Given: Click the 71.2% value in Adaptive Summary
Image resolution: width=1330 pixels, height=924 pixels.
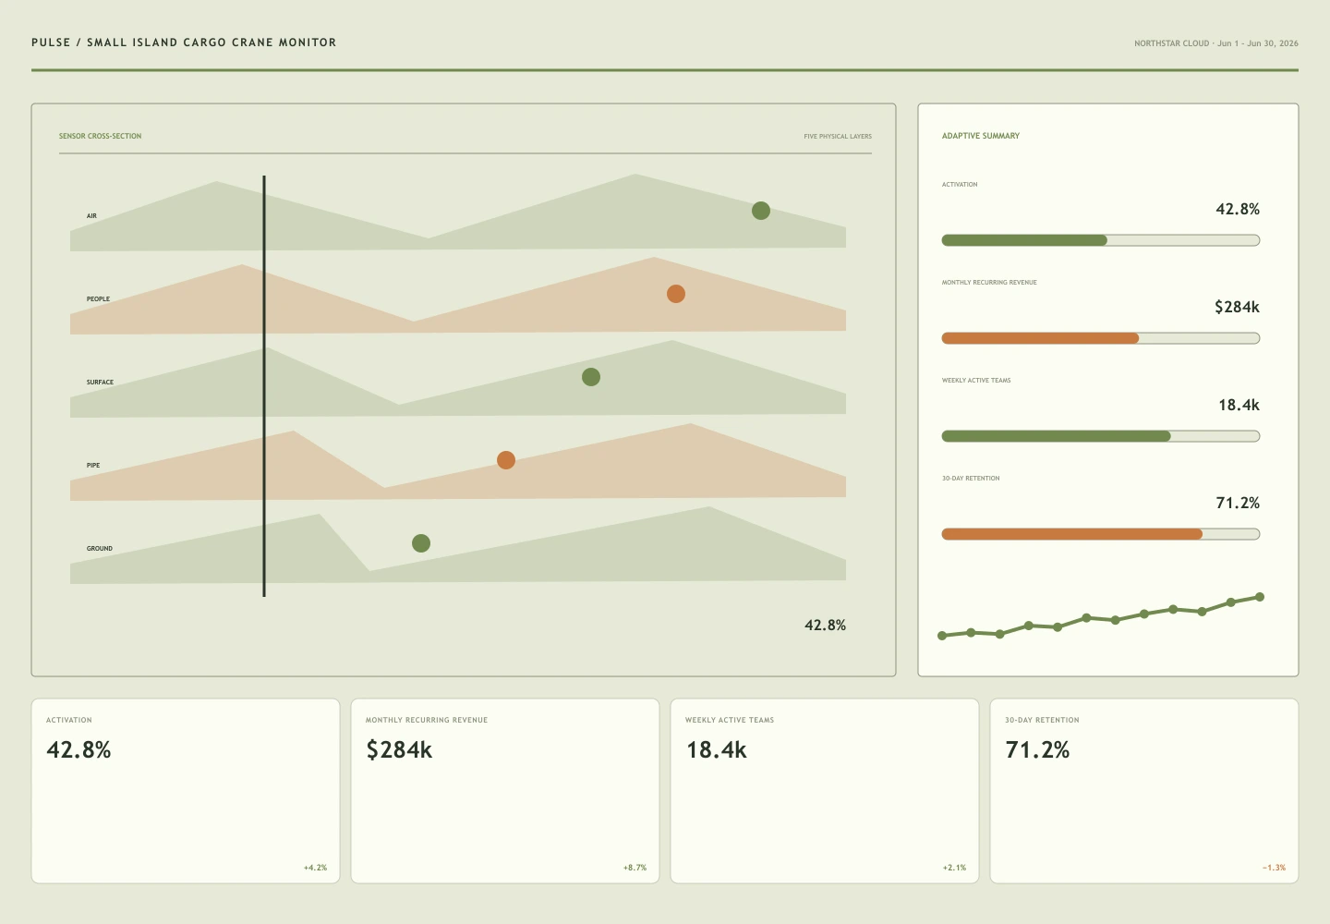Looking at the screenshot, I should [1239, 503].
